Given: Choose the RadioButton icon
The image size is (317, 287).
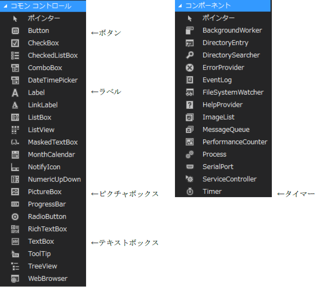Looking at the screenshot, I should click(15, 217).
